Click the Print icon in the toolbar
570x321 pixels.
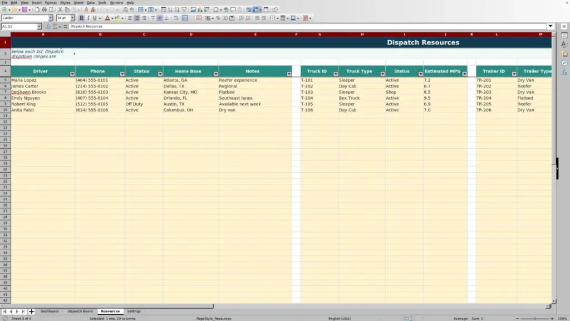(x=44, y=9)
